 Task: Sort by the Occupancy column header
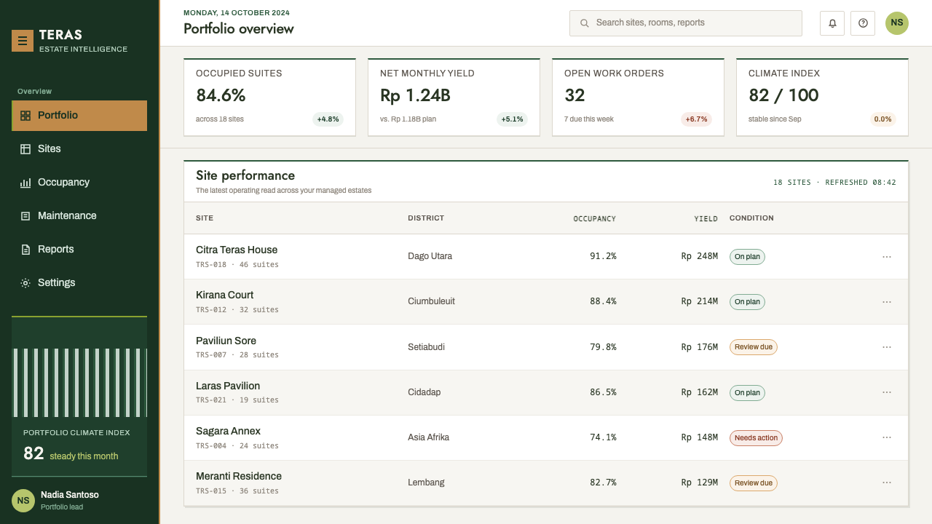pos(594,218)
